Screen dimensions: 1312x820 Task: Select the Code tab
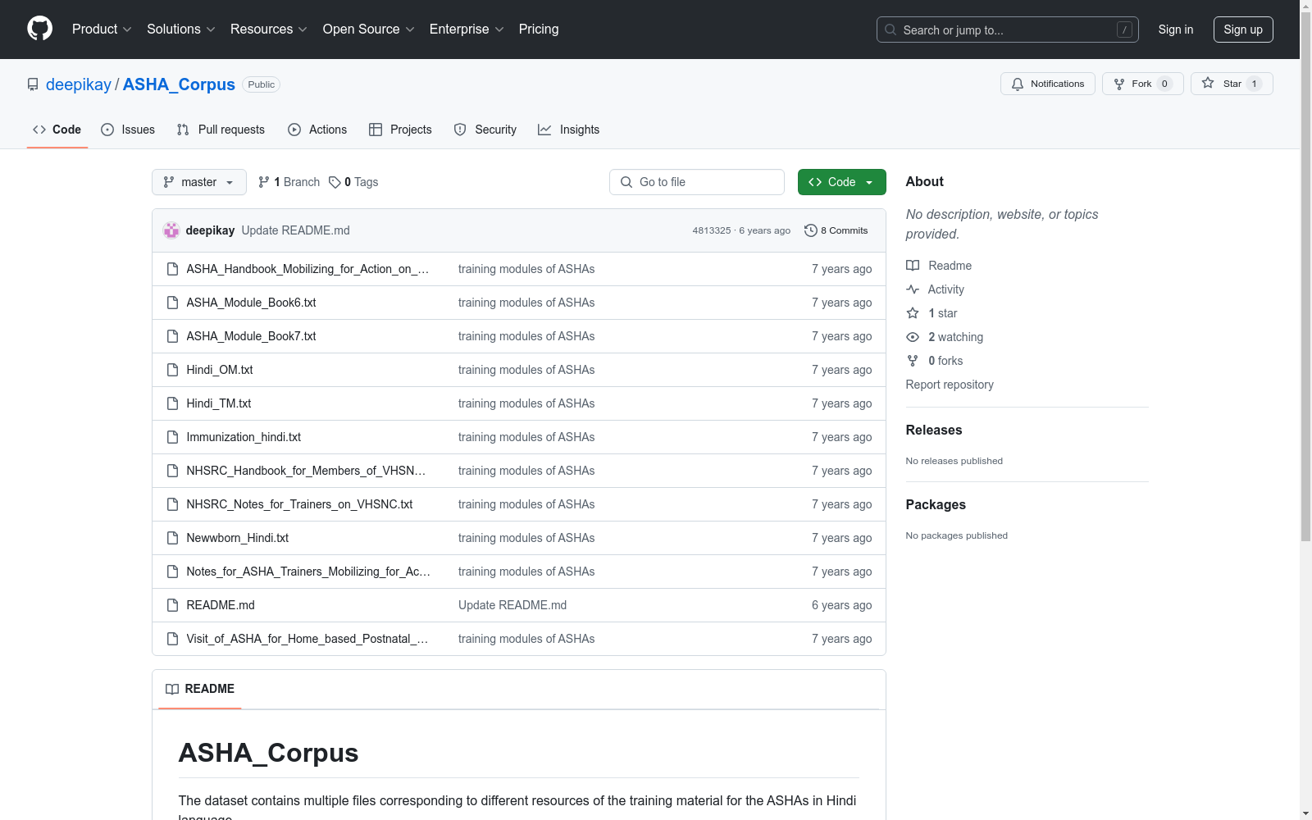[57, 130]
